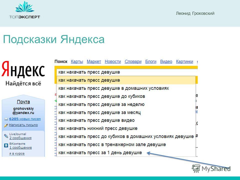Viewport: 240px width, 180px height.
Task: Open the Маркет tab
Action: coord(94,61)
